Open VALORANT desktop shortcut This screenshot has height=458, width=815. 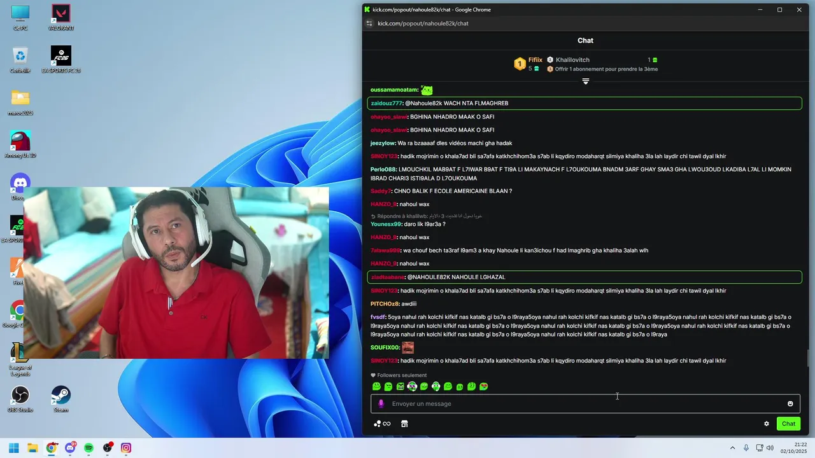[61, 17]
